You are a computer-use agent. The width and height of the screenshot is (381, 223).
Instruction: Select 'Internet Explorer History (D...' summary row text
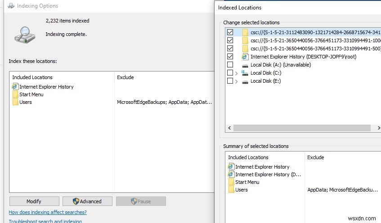(x=268, y=174)
